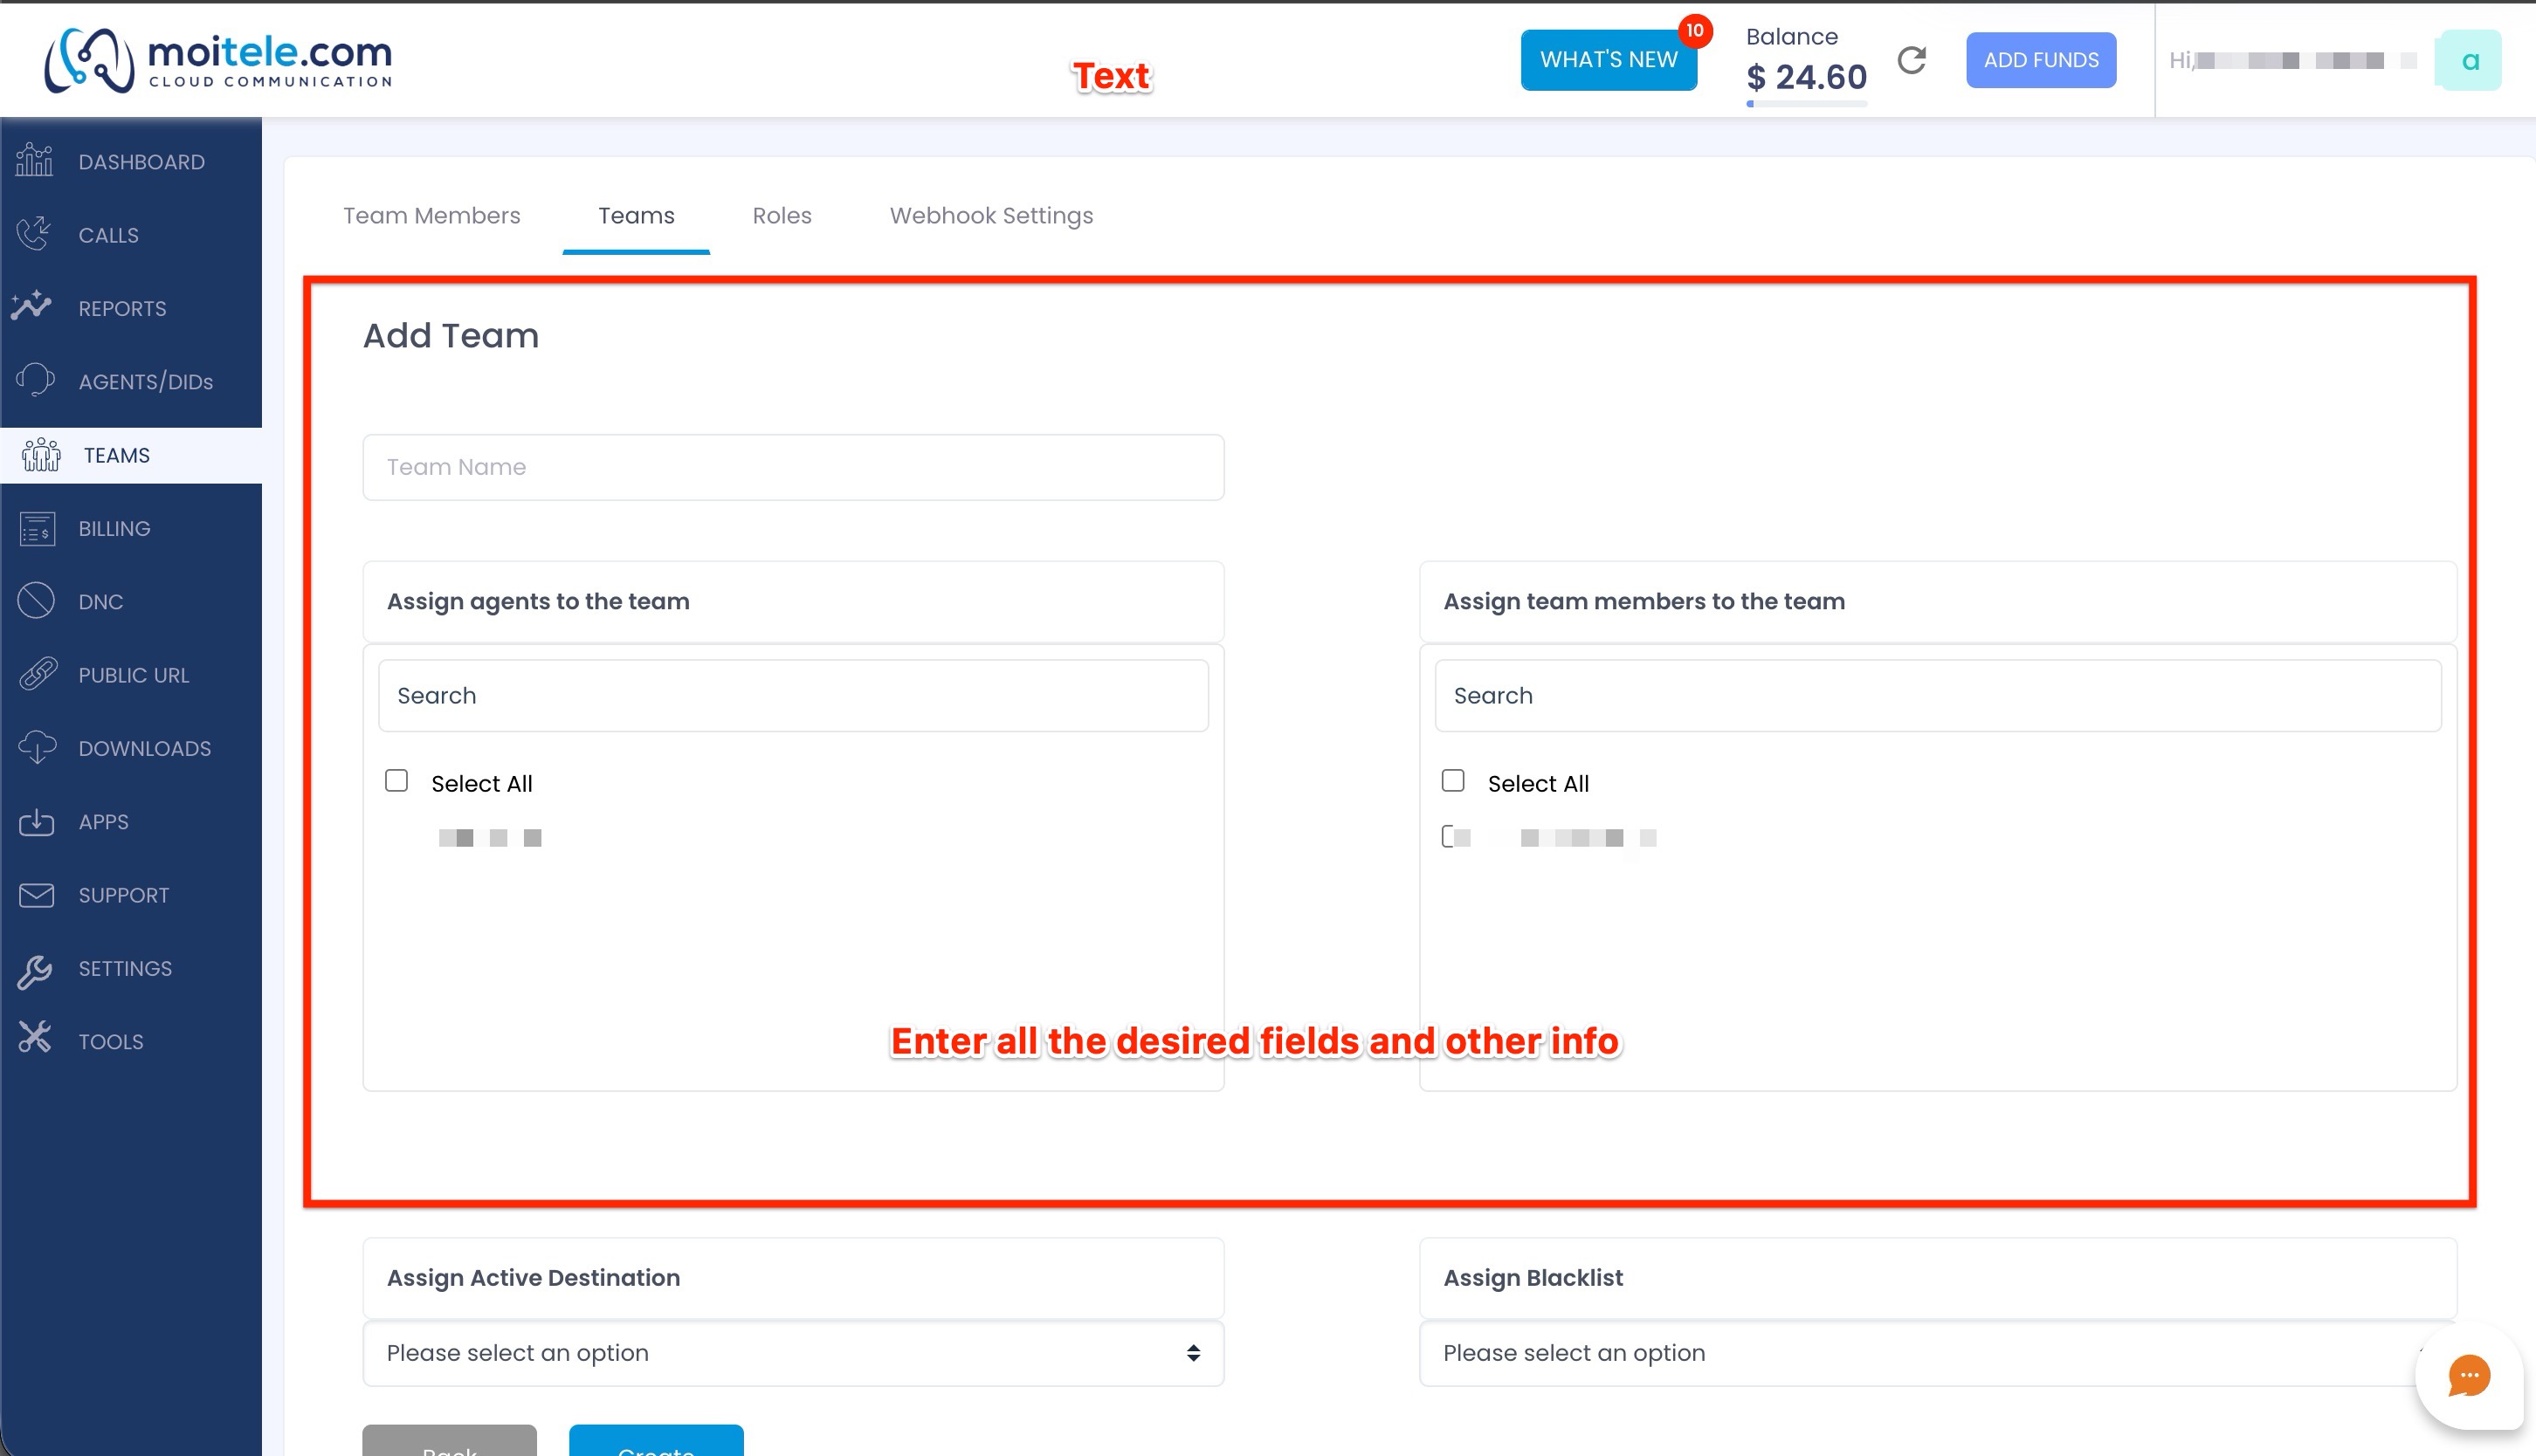Select the Agents/DIDs headset icon

coord(35,380)
